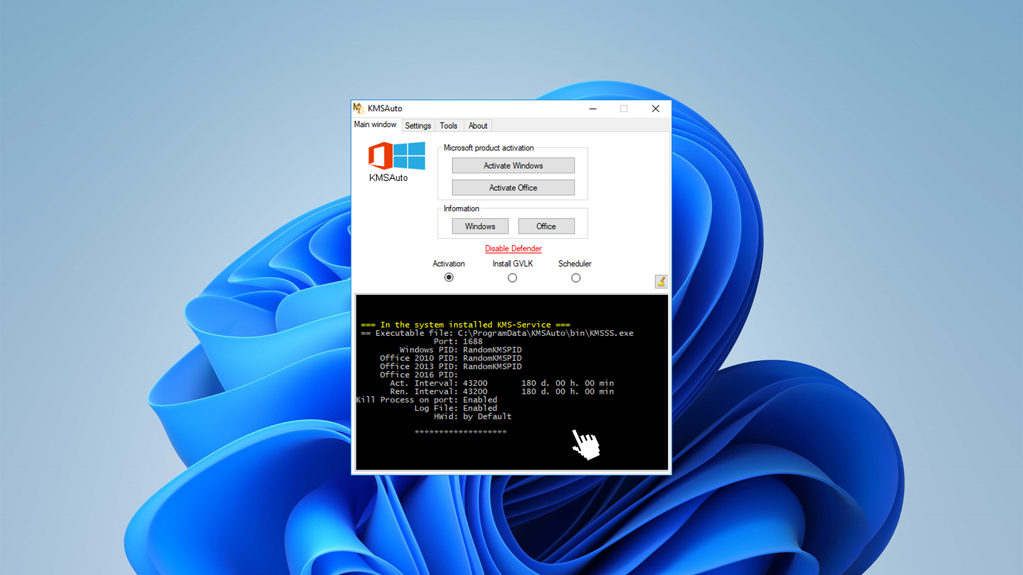Screen dimensions: 1023x575
Task: Switch to the Main window tab
Action: pyautogui.click(x=375, y=125)
